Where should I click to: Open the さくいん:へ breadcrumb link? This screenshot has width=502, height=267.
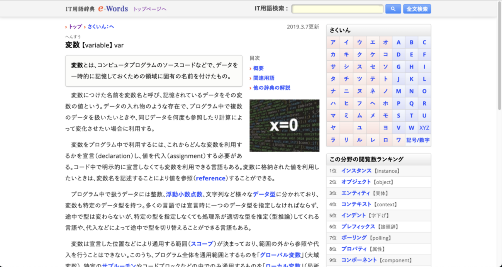(x=101, y=27)
